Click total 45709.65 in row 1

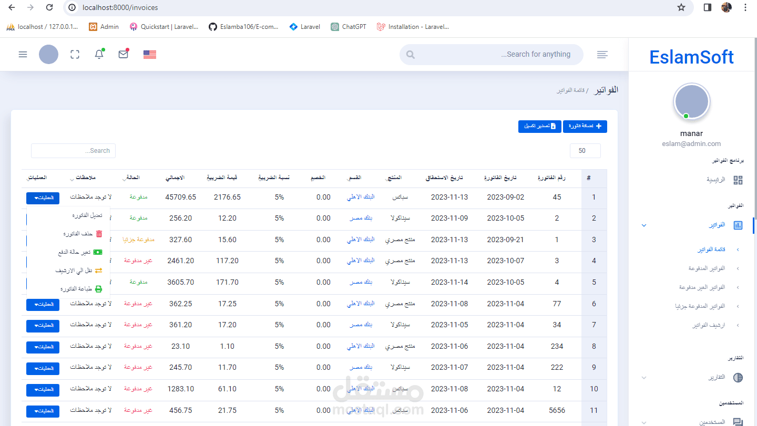click(180, 197)
